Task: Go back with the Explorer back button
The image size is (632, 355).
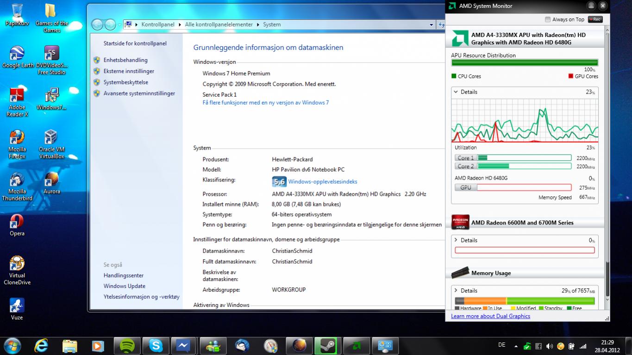Action: click(98, 25)
